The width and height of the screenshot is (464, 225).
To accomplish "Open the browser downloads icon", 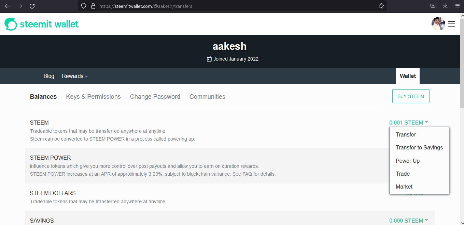I will pos(445,6).
